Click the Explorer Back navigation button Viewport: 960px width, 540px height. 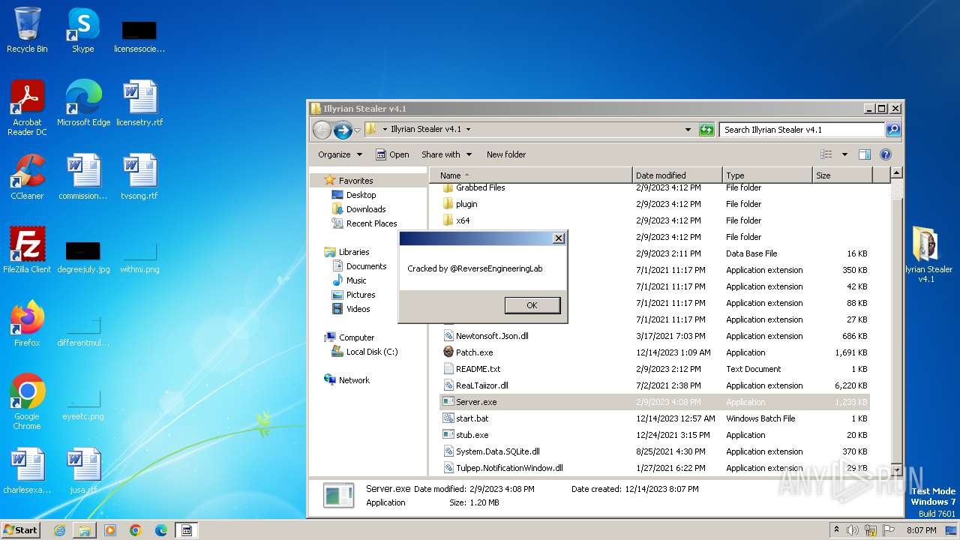click(x=322, y=130)
